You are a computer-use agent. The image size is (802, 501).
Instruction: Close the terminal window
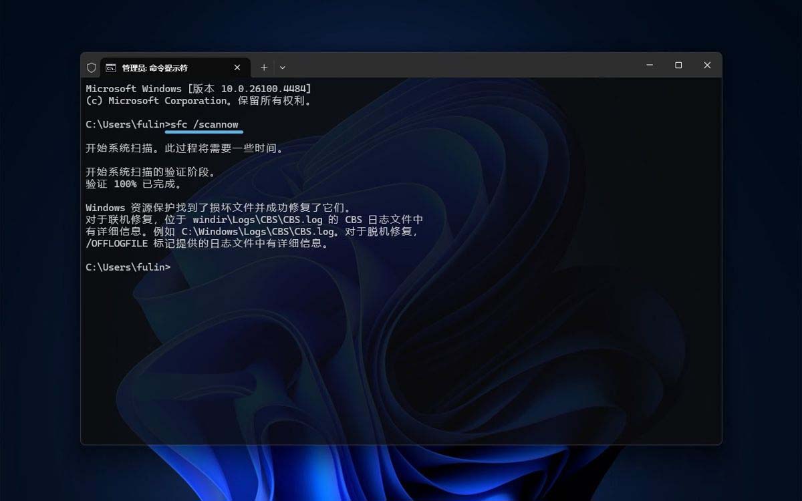[x=707, y=65]
